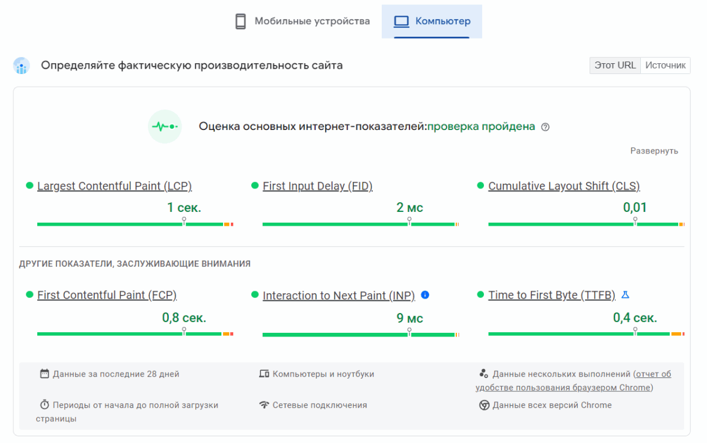Click the Chrome icon in the footer
Screen dimensions: 707x443
(484, 405)
